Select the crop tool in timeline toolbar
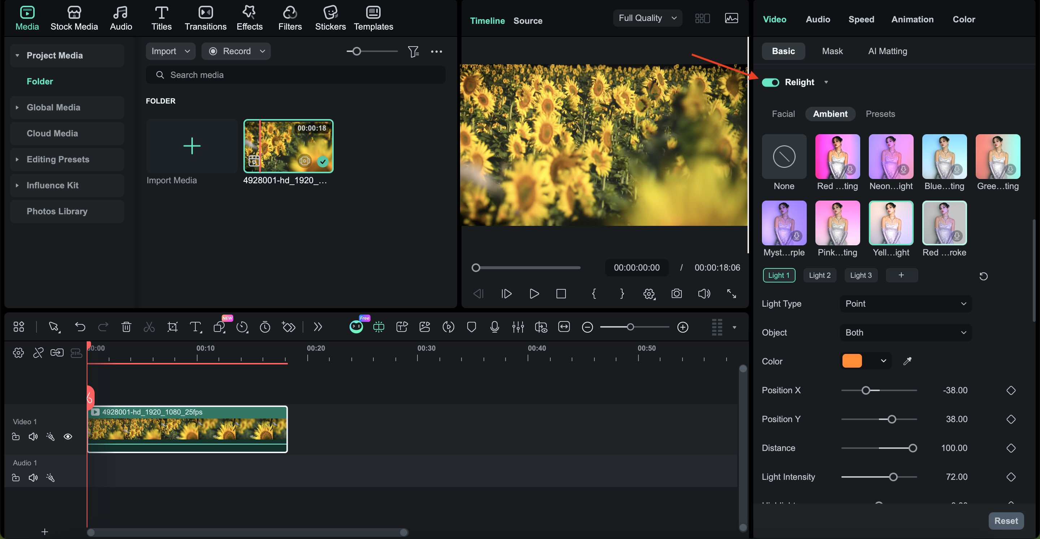Image resolution: width=1040 pixels, height=539 pixels. click(172, 327)
